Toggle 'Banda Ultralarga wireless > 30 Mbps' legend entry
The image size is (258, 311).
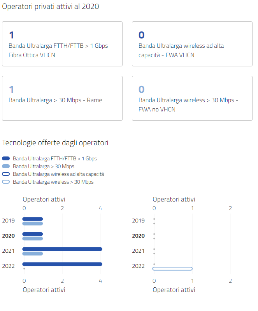[53, 182]
